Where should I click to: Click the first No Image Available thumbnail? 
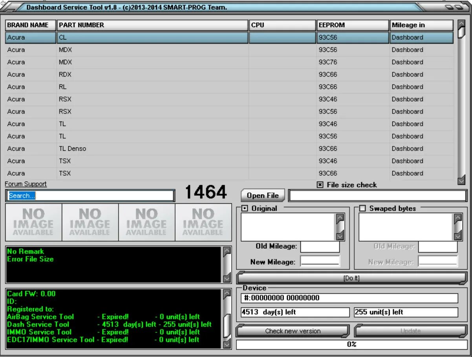pyautogui.click(x=33, y=222)
